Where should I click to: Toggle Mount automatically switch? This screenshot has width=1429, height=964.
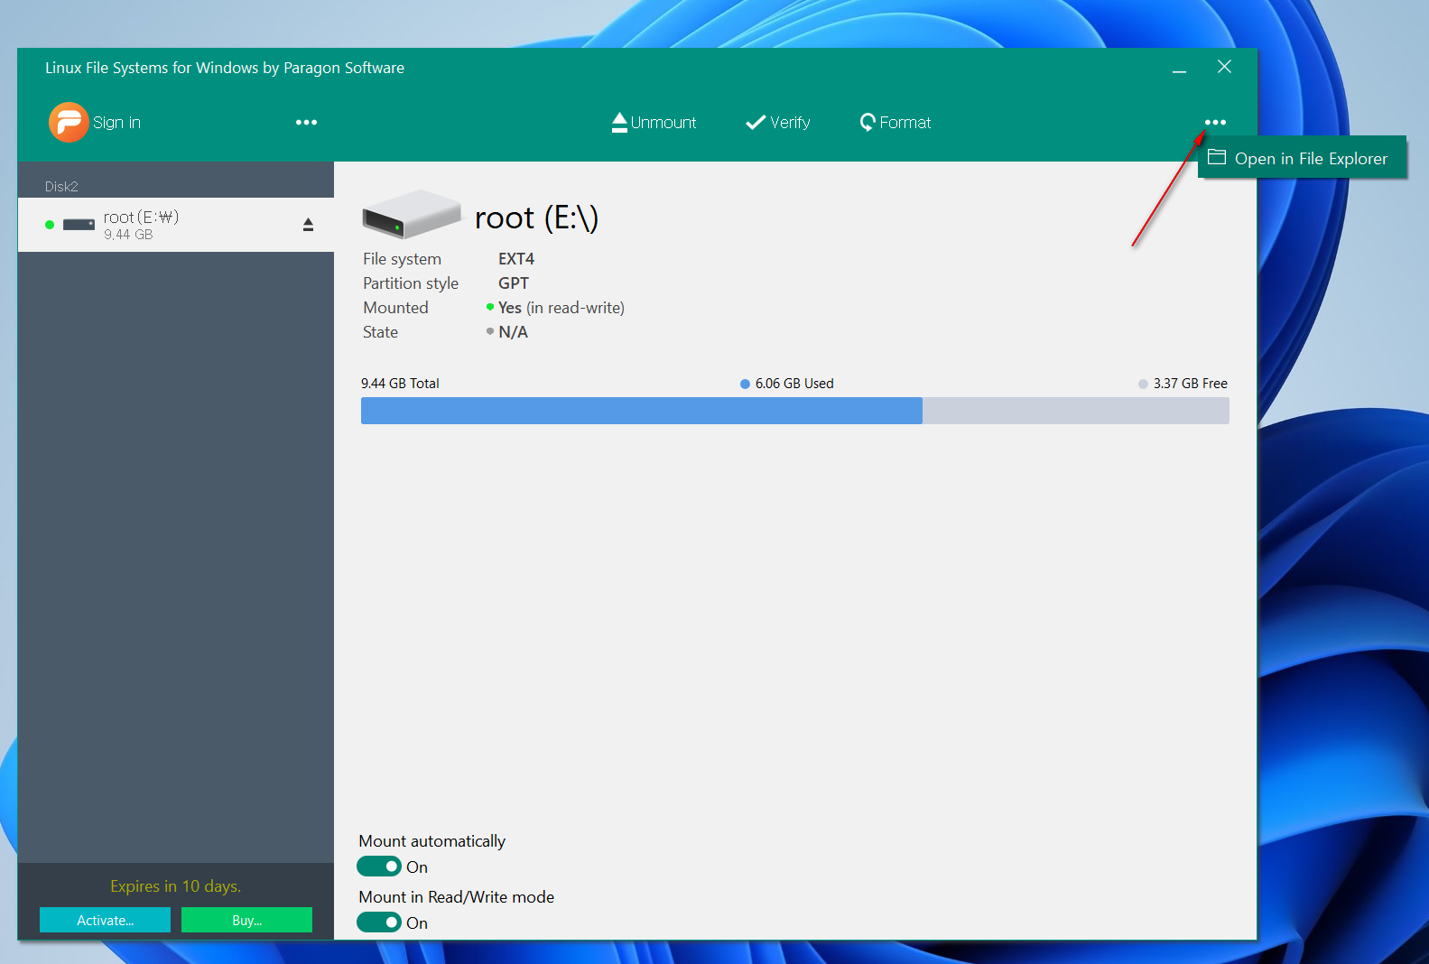(379, 867)
